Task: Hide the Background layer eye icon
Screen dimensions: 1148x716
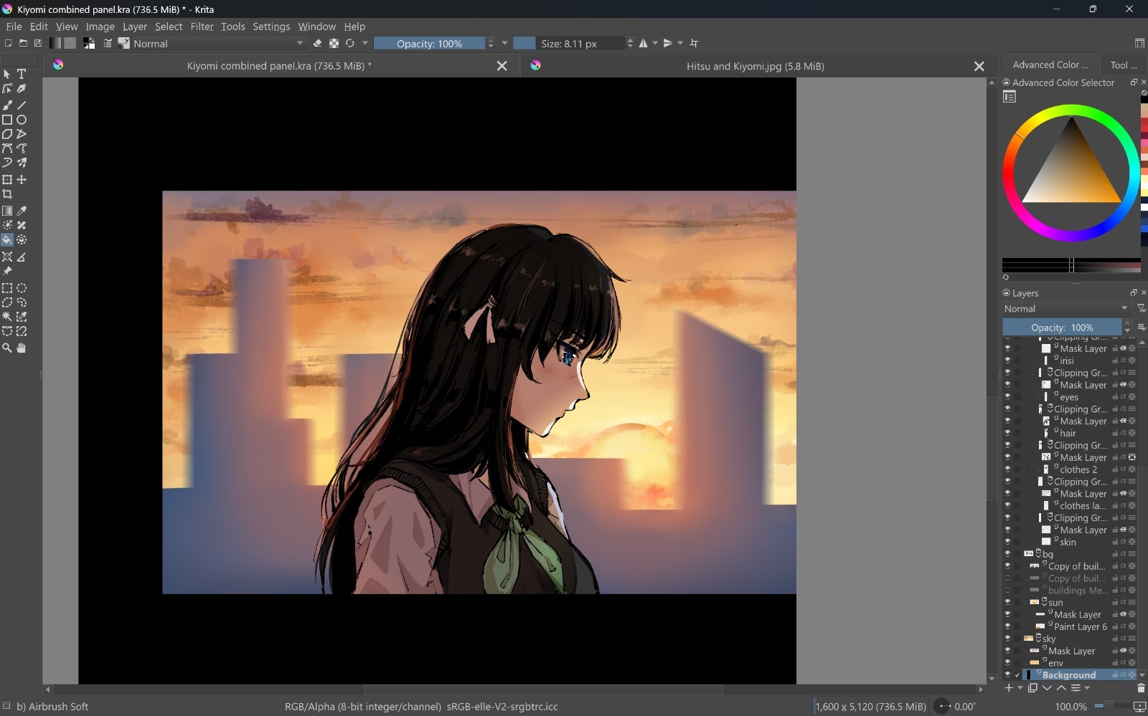Action: click(x=1007, y=674)
